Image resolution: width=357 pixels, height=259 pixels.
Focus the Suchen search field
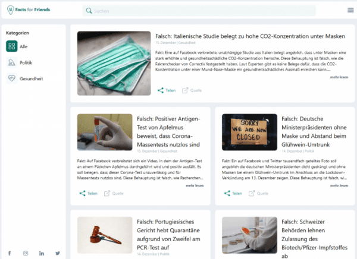pos(199,11)
